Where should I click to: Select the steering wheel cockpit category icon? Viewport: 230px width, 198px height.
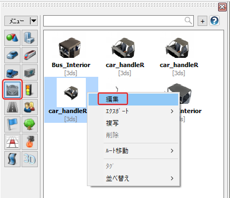coord(12,90)
